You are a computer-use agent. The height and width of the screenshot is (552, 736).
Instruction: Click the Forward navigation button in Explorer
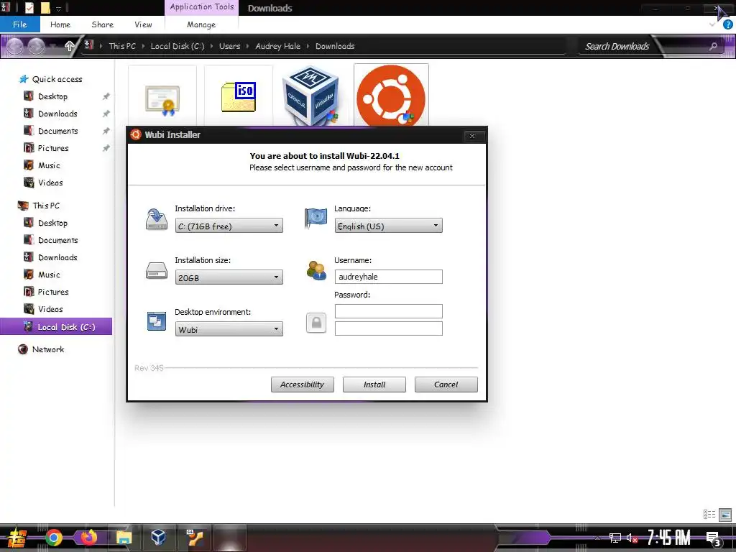36,46
